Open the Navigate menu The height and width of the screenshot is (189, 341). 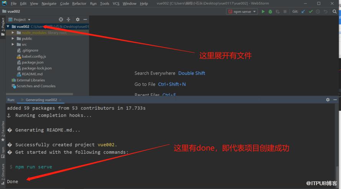coord(49,3)
